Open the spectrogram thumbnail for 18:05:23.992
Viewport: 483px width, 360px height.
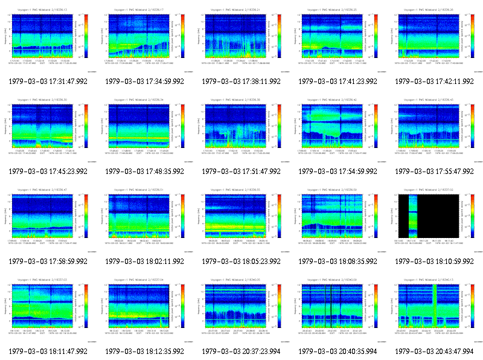coord(241,220)
